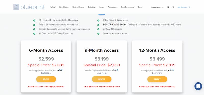Open Free Resources in navigation
This screenshot has width=204, height=95.
click(127, 7)
